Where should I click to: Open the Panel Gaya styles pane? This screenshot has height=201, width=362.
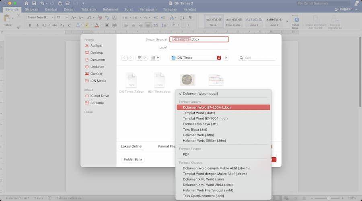pyautogui.click(x=295, y=23)
